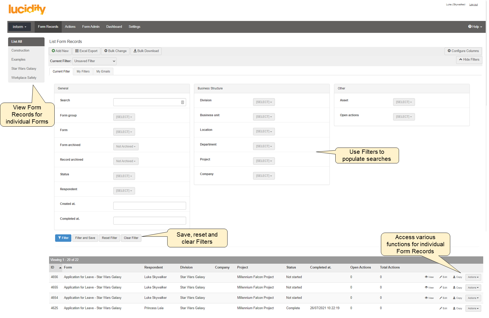Image resolution: width=489 pixels, height=318 pixels.
Task: Copy record 4654
Action: click(457, 298)
